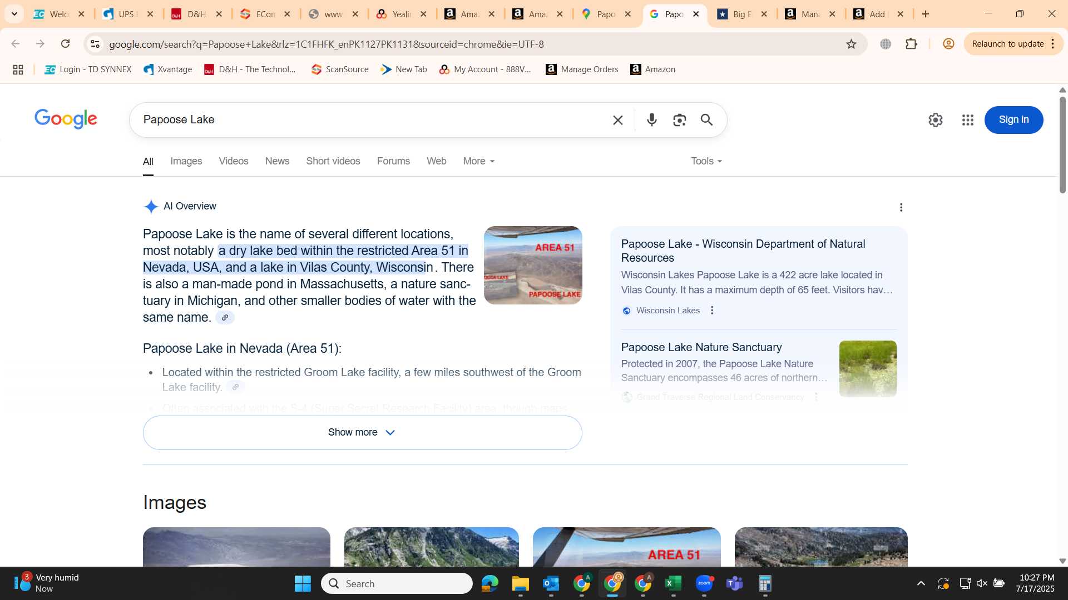
Task: Start voice search with microphone icon
Action: point(651,120)
